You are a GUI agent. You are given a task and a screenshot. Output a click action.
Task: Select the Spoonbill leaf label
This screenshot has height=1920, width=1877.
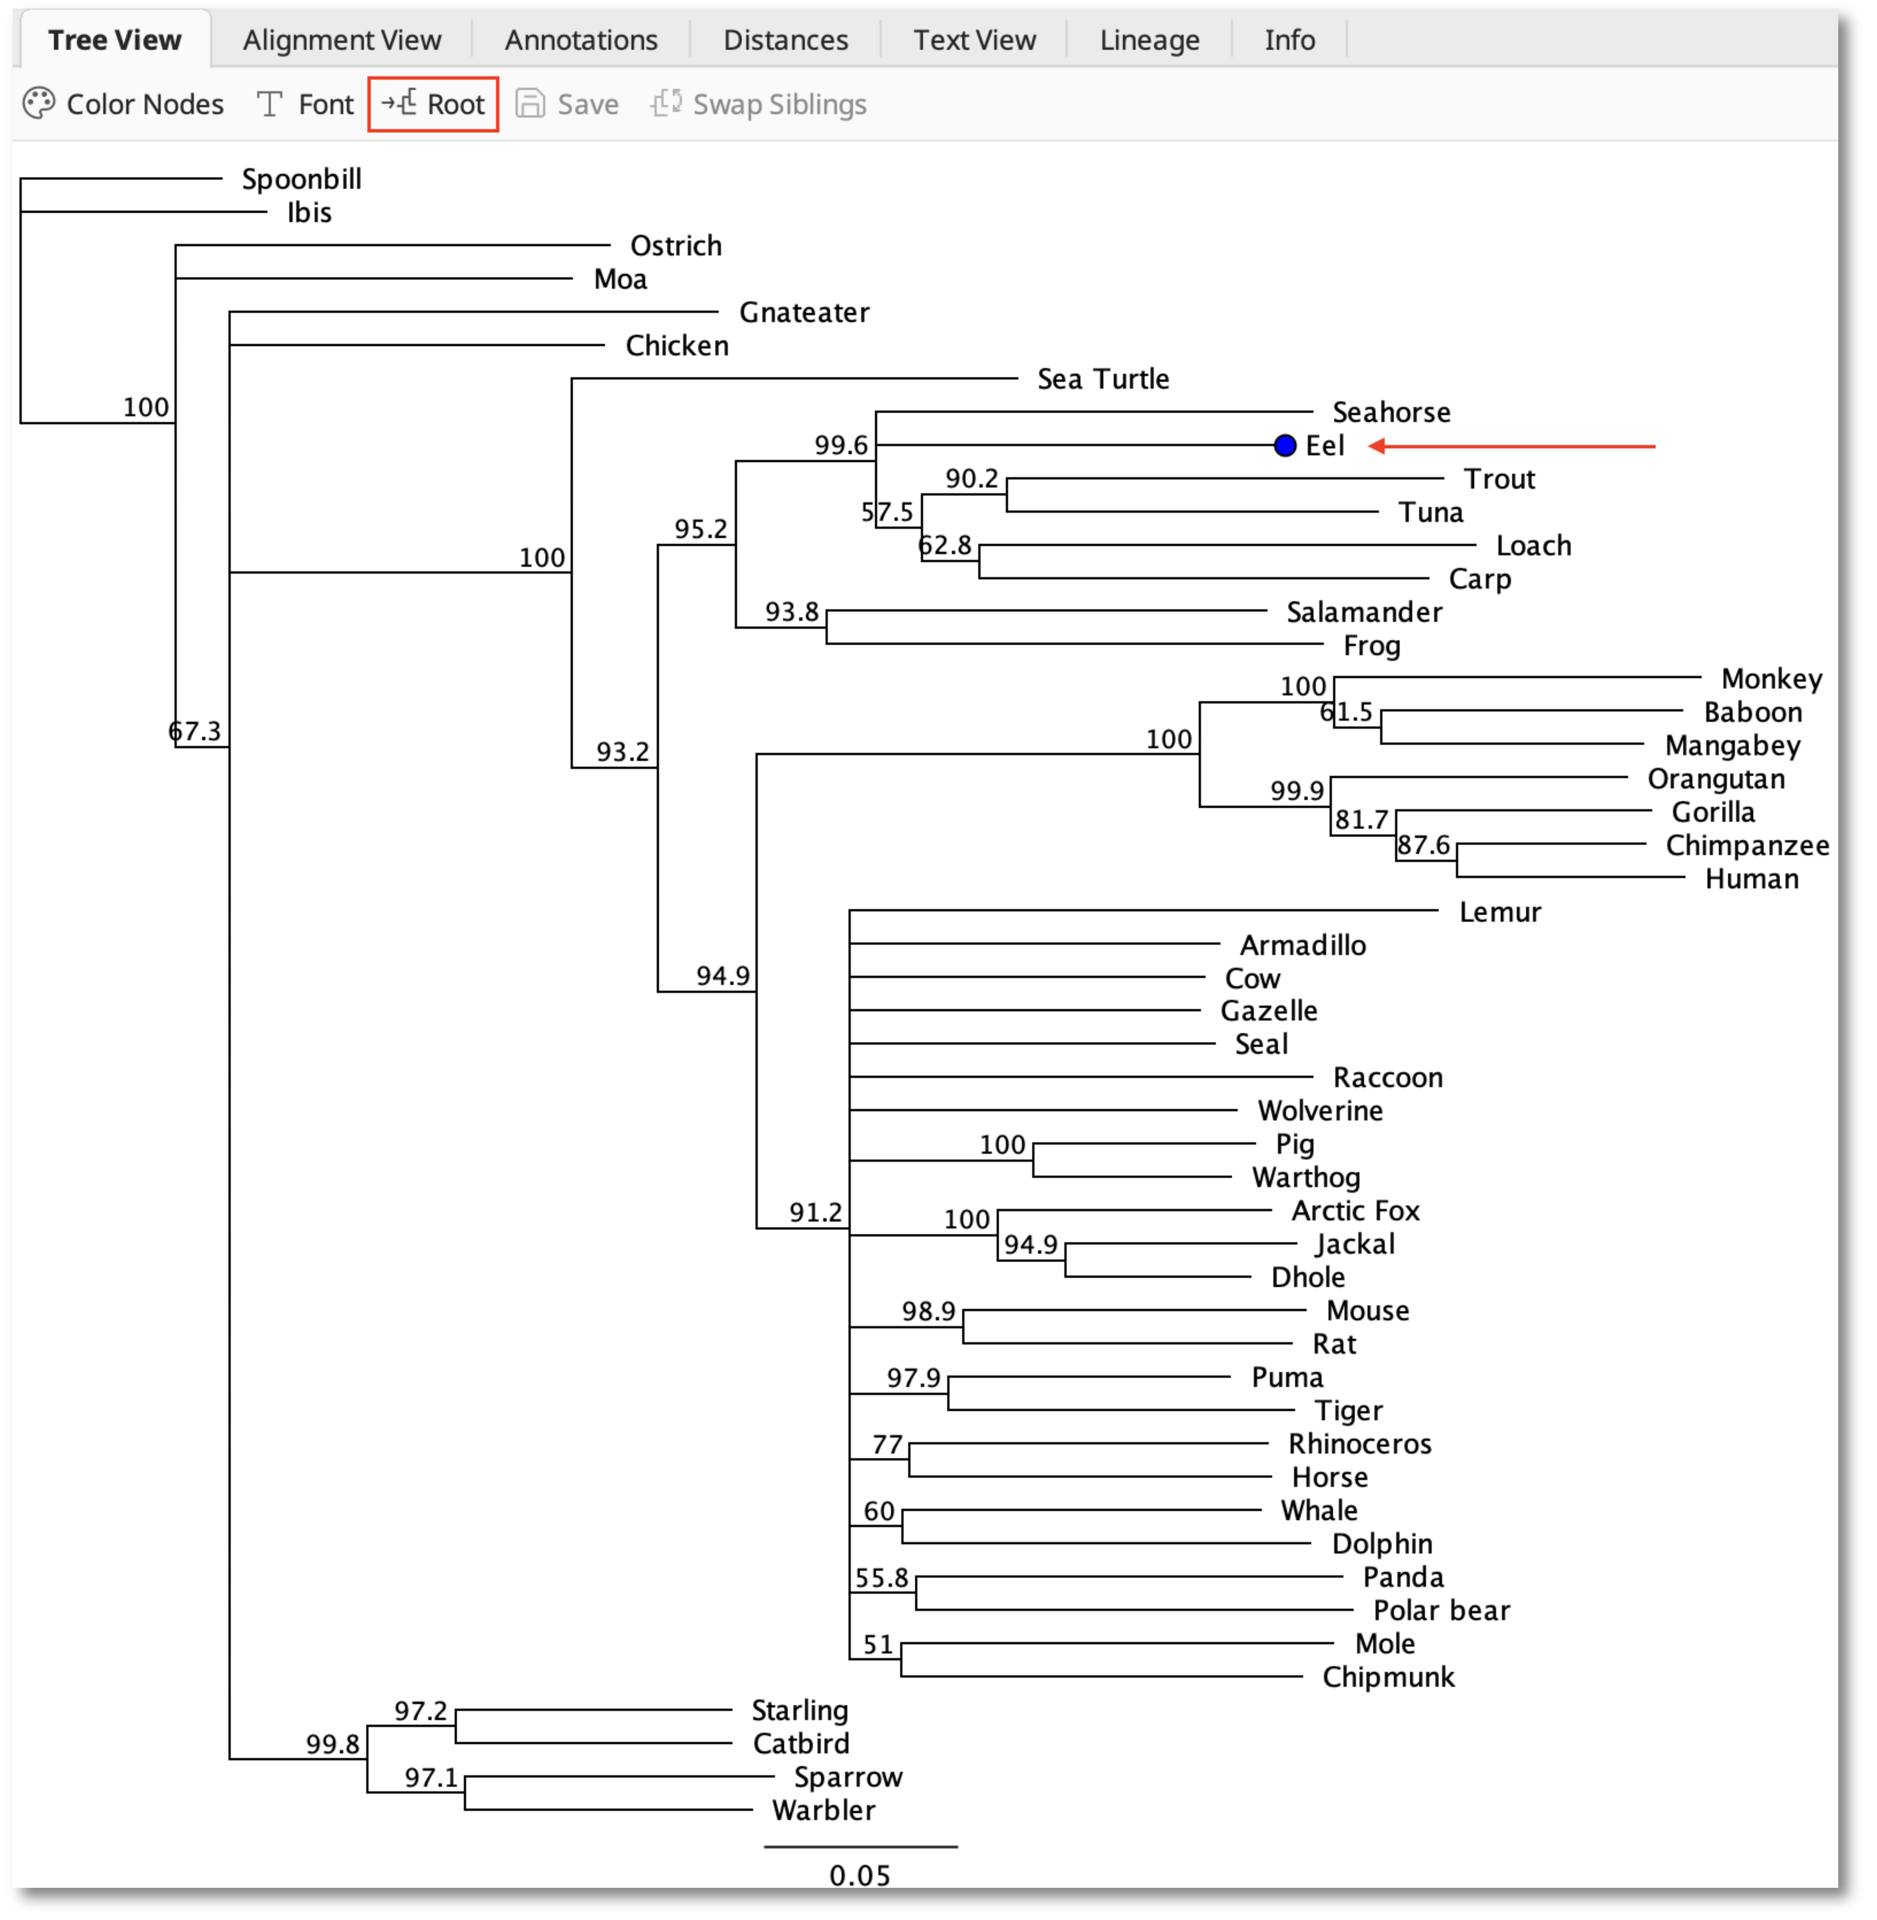pyautogui.click(x=302, y=179)
